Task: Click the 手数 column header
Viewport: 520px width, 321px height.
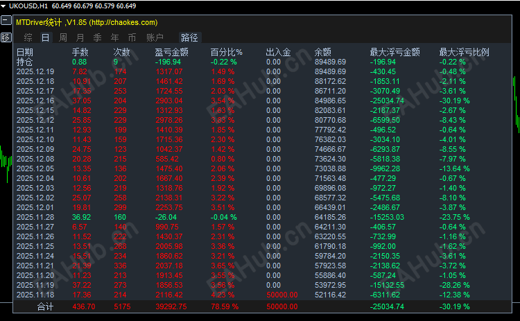Action: pos(80,52)
